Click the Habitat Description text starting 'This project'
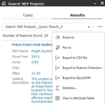Viewport: 105px width, 105px height. [x=42, y=90]
